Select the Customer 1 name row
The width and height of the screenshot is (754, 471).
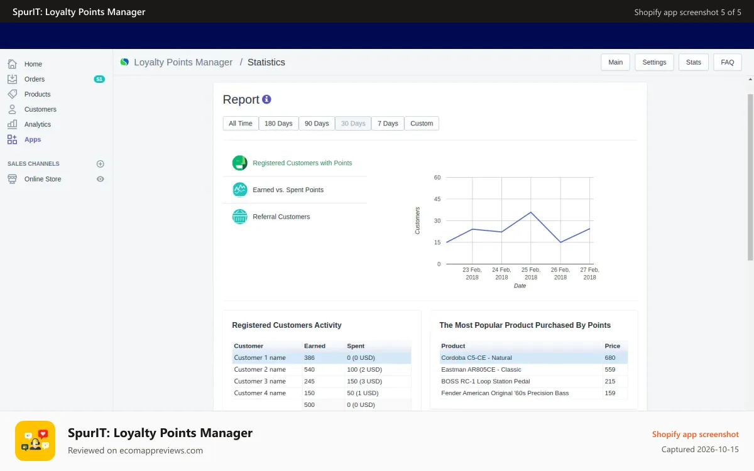[x=322, y=358]
